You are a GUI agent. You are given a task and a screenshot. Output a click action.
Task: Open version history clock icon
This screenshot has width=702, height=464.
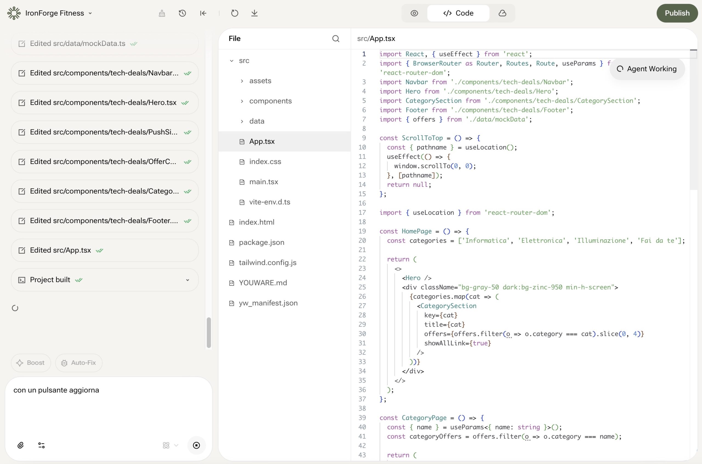point(182,13)
